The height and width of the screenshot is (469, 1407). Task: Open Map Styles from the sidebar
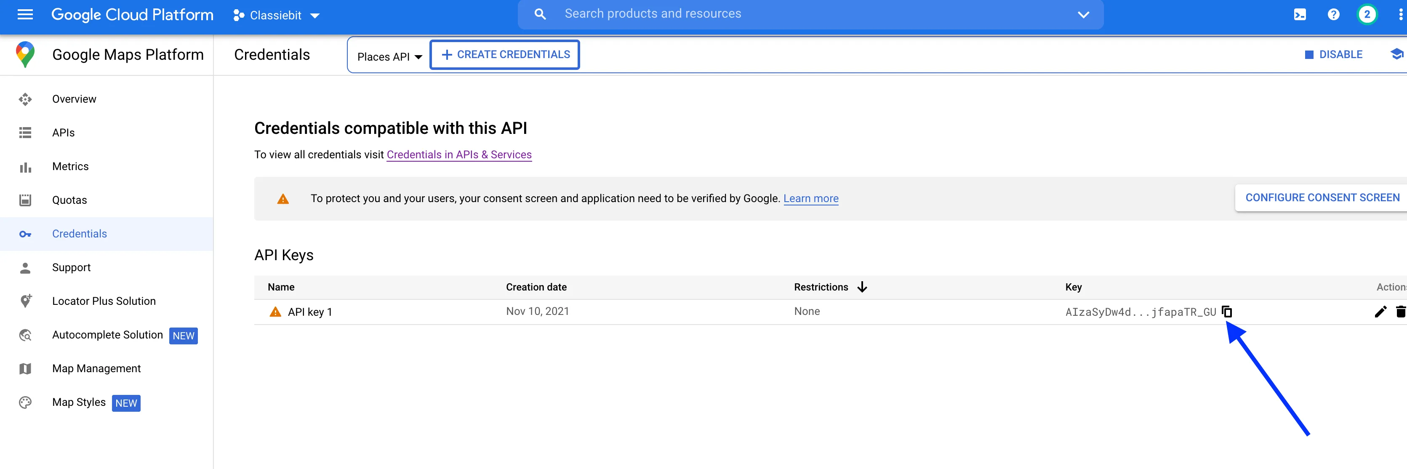pos(79,402)
